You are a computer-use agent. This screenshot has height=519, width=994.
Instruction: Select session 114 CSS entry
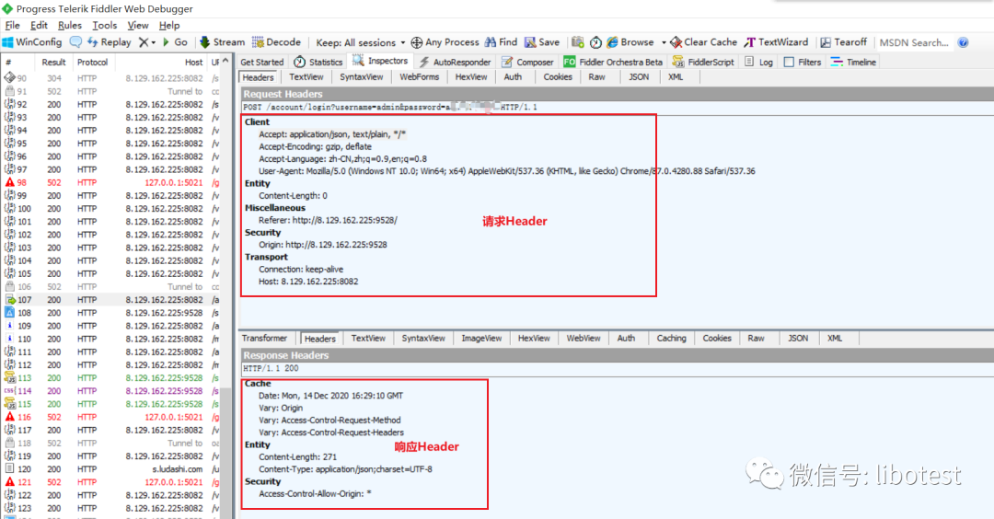pyautogui.click(x=111, y=391)
